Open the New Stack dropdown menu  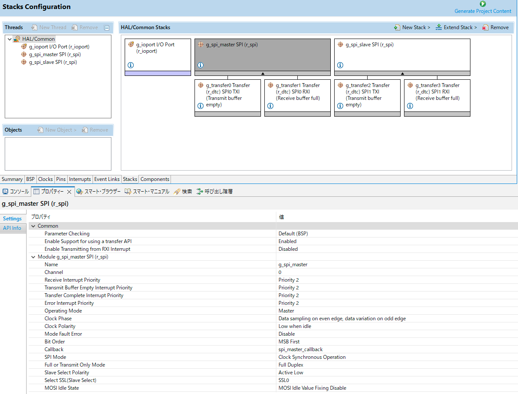412,27
